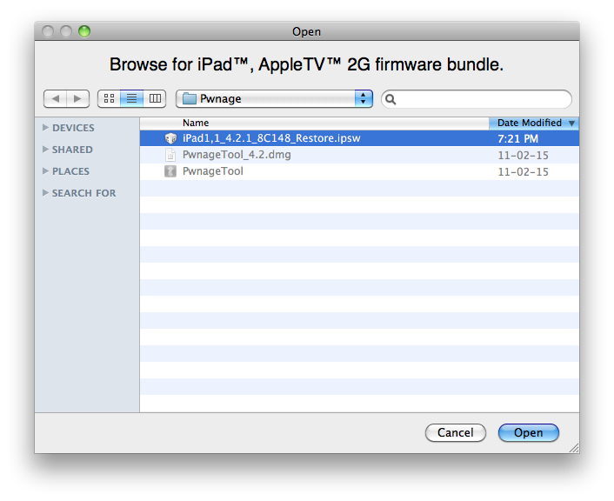
Task: Expand the DEVICES sidebar section
Action: click(45, 128)
